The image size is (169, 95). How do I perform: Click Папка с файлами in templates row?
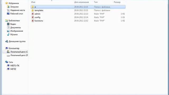pyautogui.click(x=102, y=10)
